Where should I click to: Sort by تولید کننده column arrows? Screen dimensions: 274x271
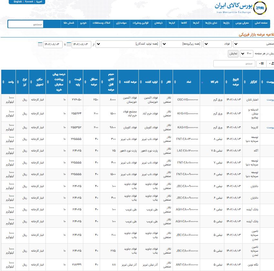141,82
